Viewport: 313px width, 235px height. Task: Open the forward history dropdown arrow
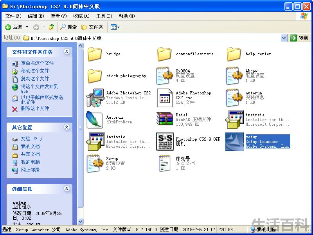click(x=44, y=27)
